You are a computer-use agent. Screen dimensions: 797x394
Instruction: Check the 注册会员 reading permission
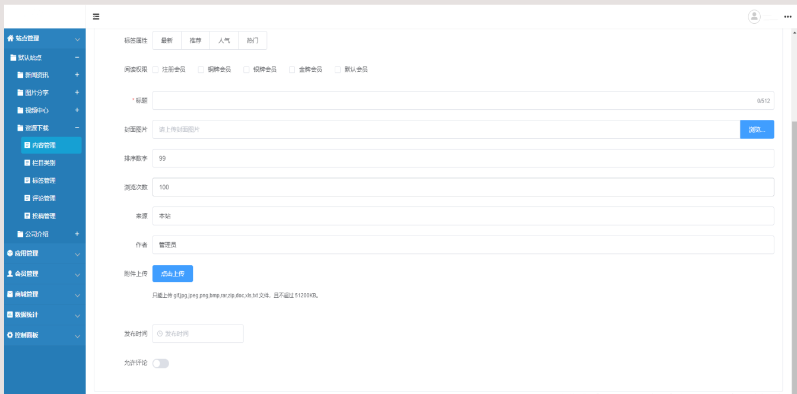(x=155, y=69)
